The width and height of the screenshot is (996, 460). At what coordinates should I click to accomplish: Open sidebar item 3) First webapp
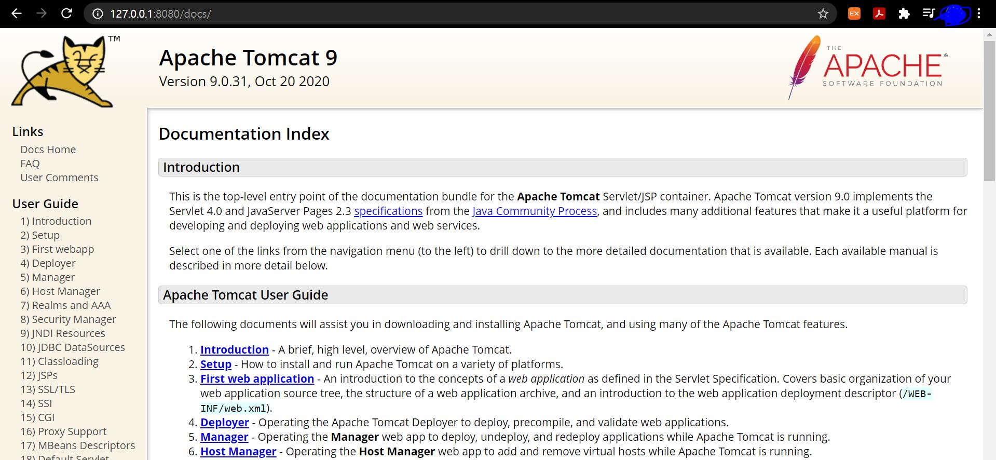pyautogui.click(x=57, y=249)
